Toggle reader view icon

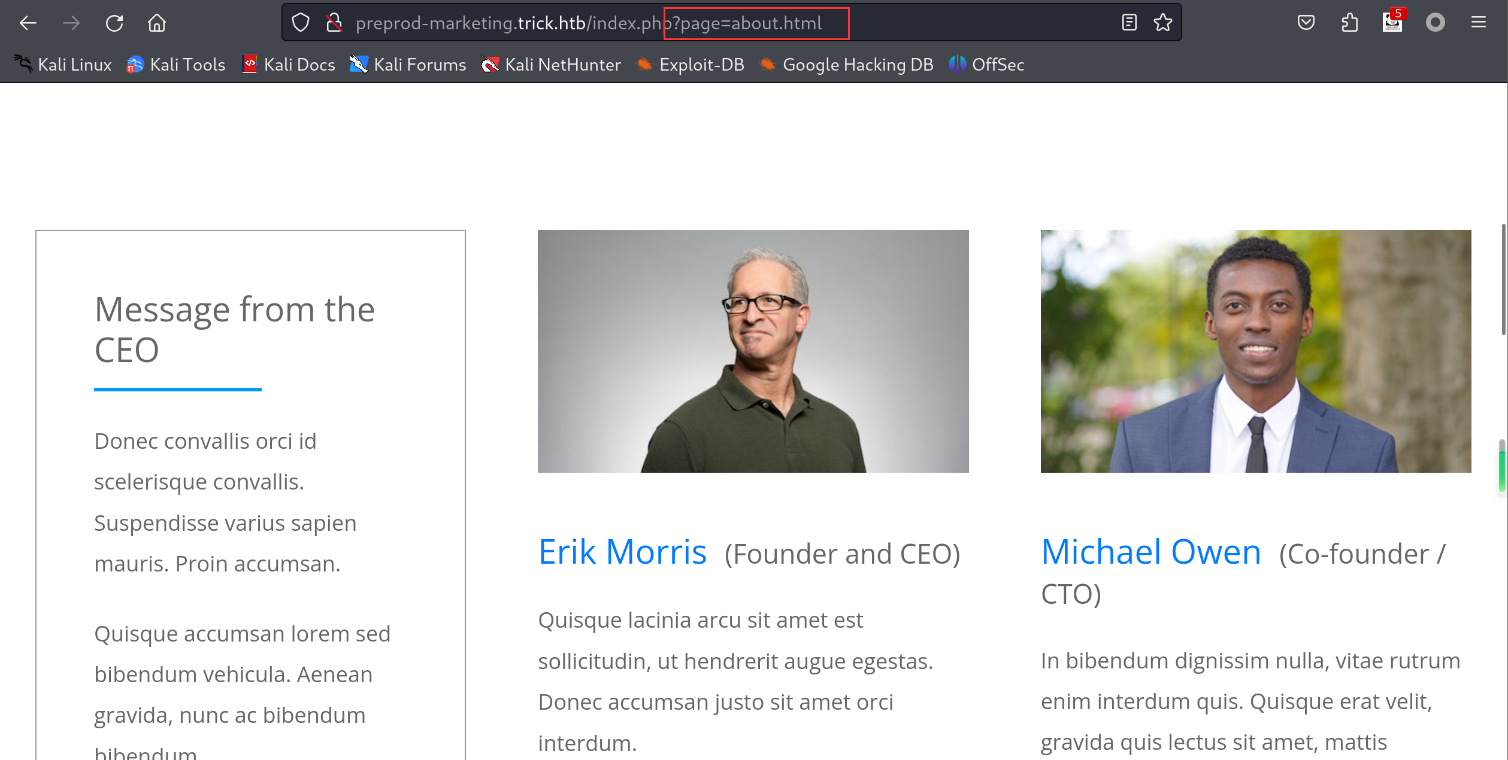click(1129, 23)
